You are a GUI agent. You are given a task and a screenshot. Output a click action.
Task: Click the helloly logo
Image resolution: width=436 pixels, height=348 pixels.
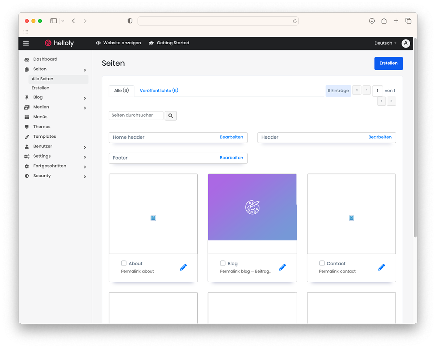tap(59, 43)
